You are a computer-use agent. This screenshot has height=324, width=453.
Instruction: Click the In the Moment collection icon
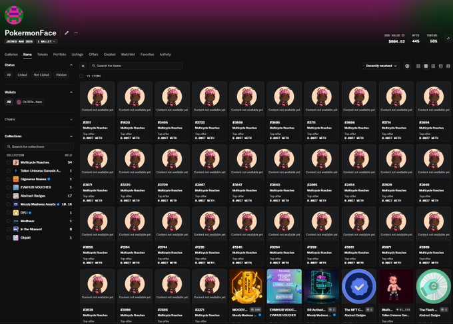[x=16, y=230]
